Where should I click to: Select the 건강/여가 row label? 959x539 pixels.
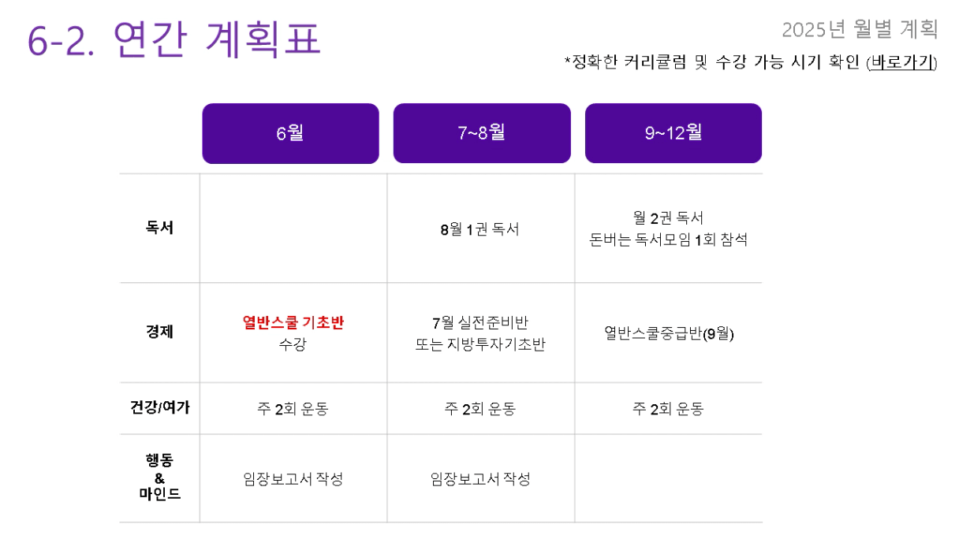(x=159, y=407)
